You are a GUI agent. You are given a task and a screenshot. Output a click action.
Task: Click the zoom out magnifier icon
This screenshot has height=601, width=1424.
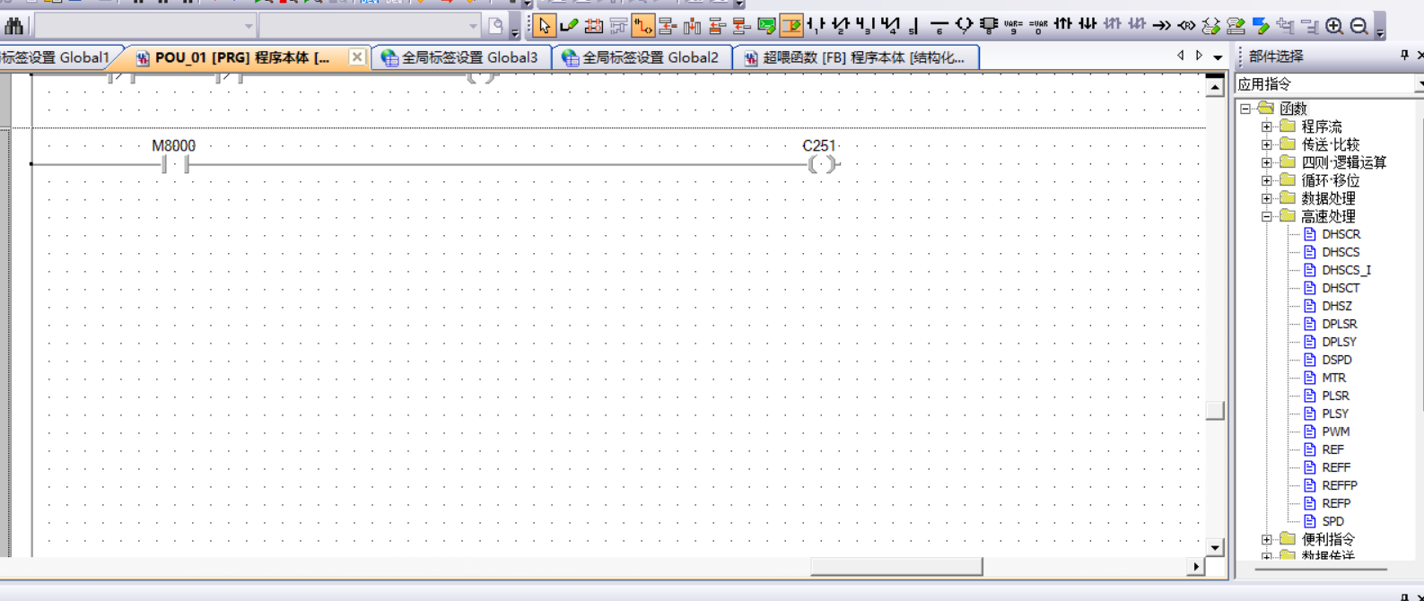[x=1359, y=26]
